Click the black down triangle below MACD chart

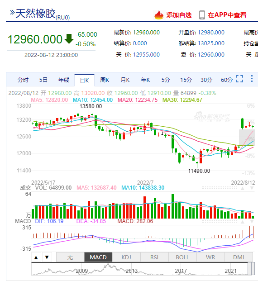pos(47,257)
